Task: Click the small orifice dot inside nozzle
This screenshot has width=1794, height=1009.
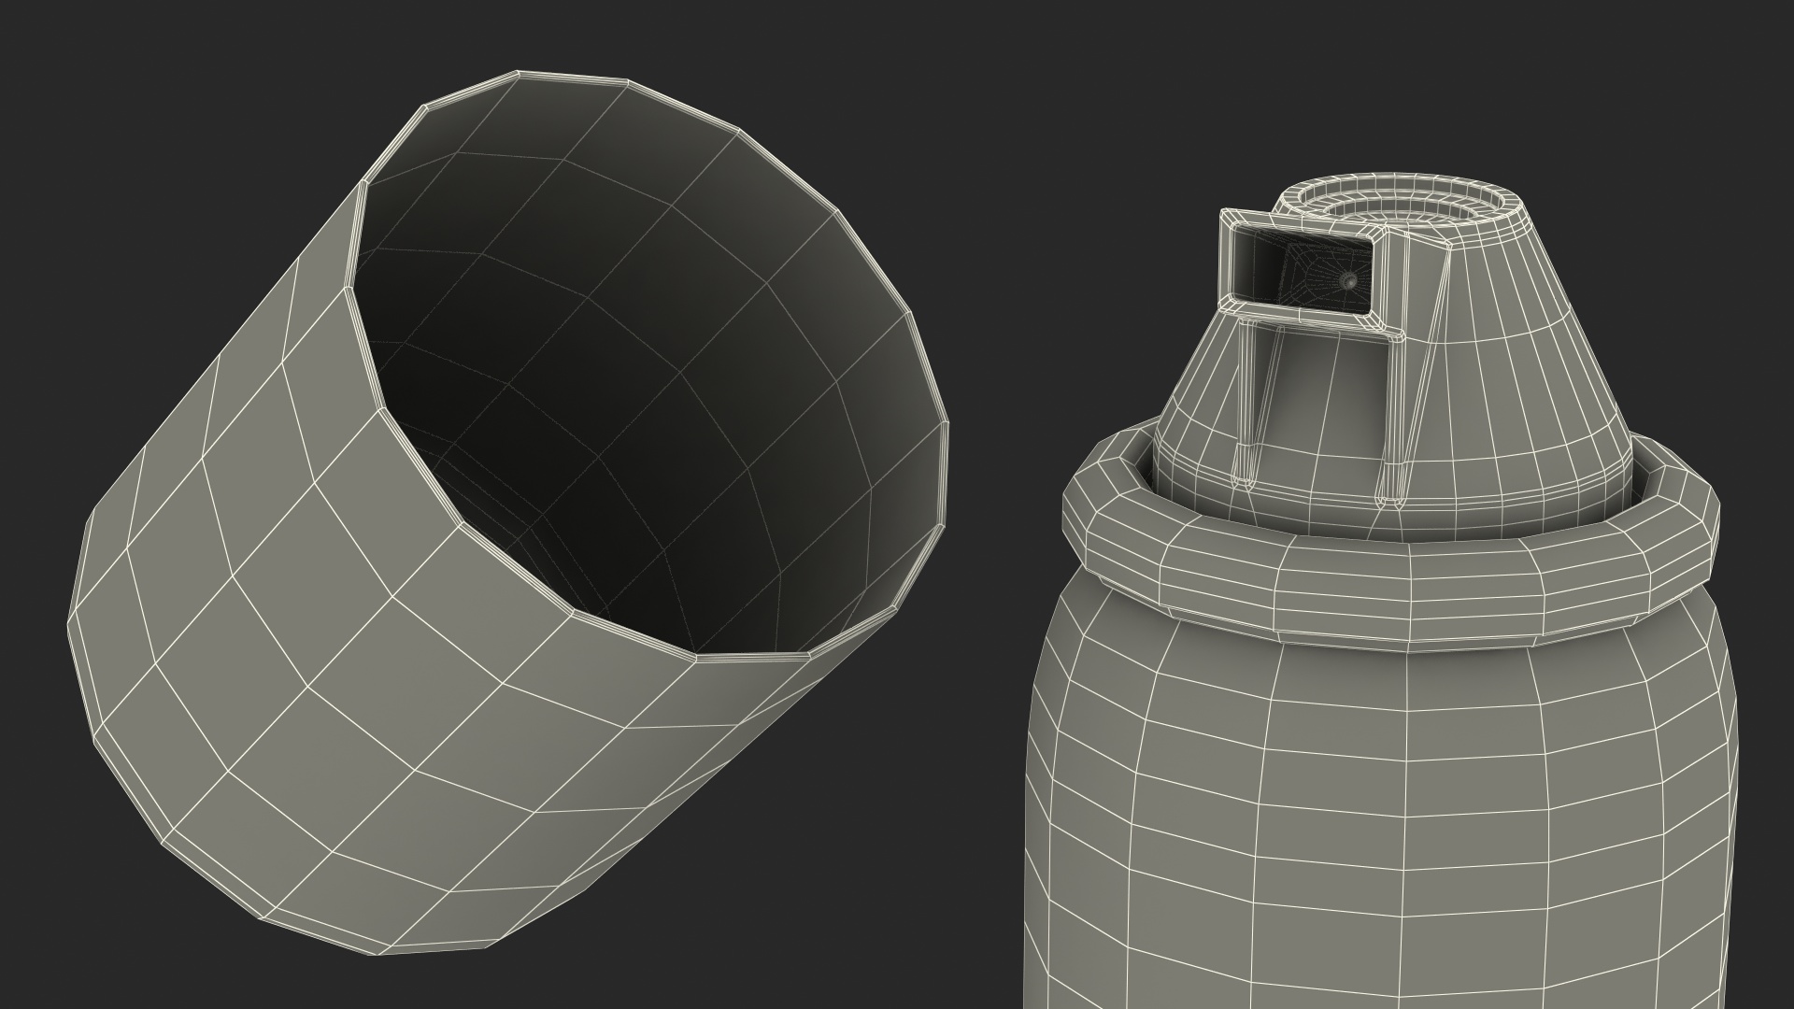Action: point(1347,280)
